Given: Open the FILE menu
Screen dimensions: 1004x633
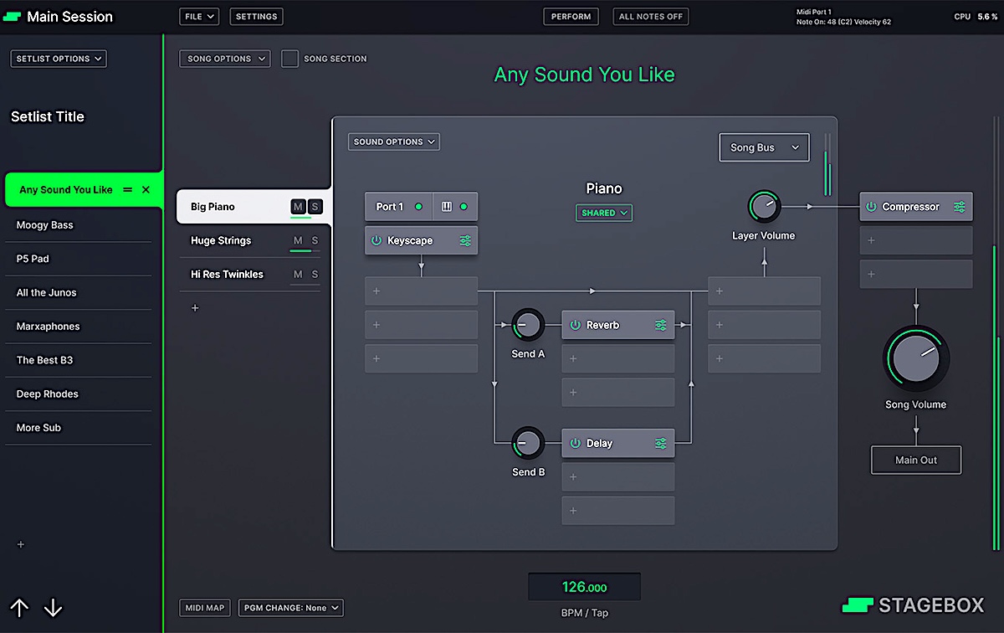Looking at the screenshot, I should 198,16.
